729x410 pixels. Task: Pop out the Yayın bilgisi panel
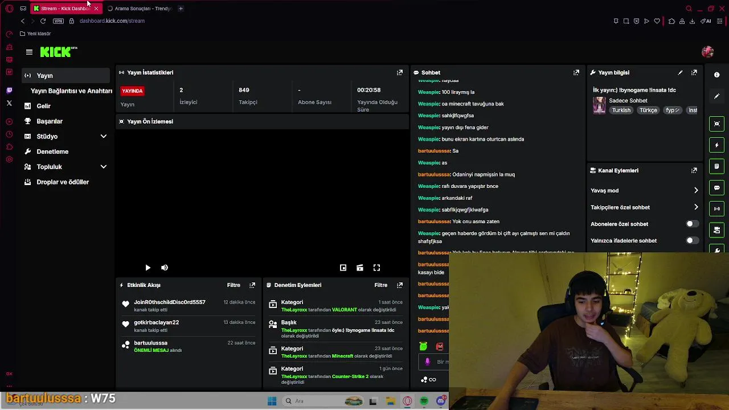[x=694, y=72]
